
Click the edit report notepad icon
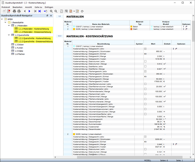[x=77, y=11]
